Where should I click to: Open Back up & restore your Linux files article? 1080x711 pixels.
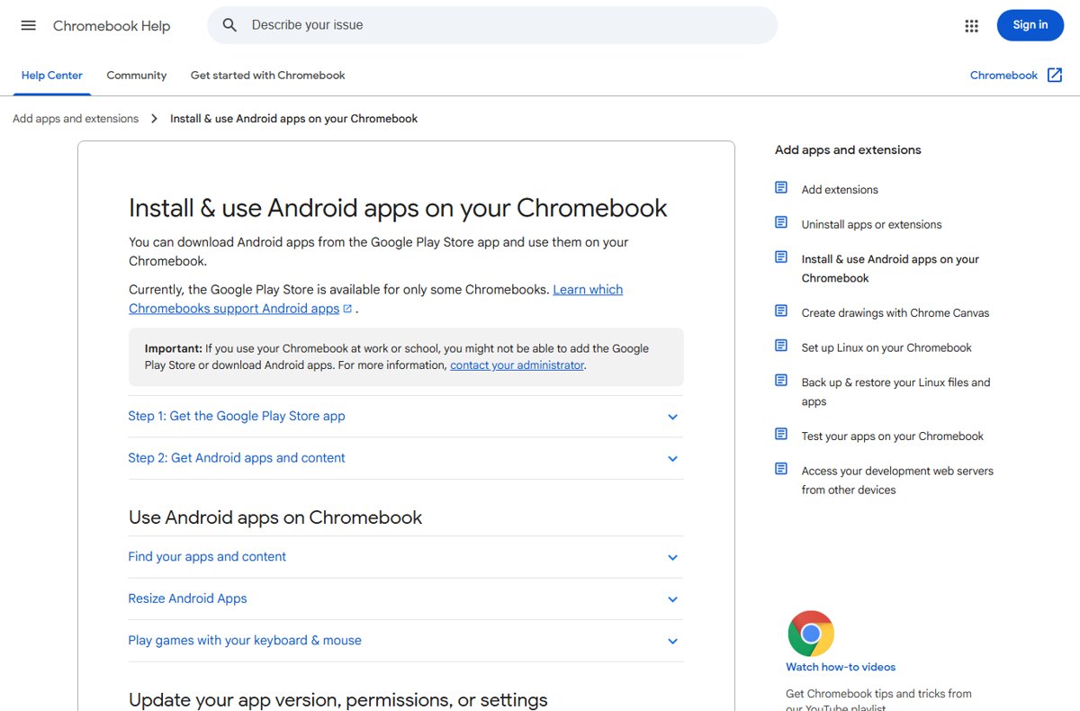(x=895, y=392)
